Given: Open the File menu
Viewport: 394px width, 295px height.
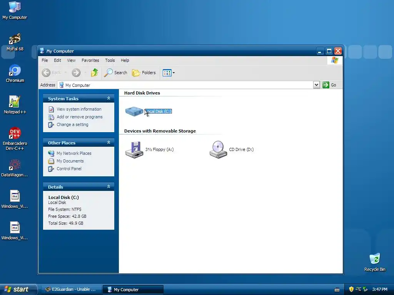Looking at the screenshot, I should point(45,60).
